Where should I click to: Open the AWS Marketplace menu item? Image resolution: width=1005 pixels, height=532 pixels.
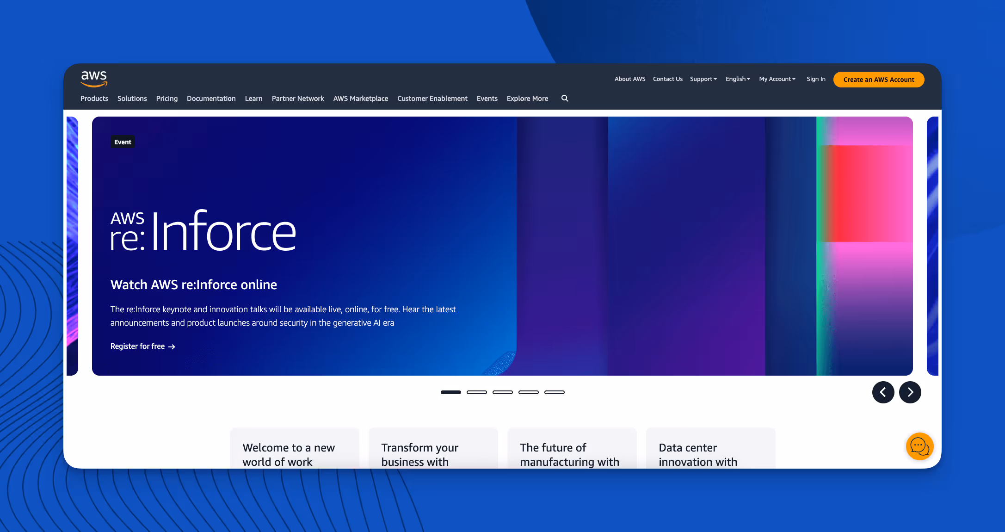(x=360, y=99)
